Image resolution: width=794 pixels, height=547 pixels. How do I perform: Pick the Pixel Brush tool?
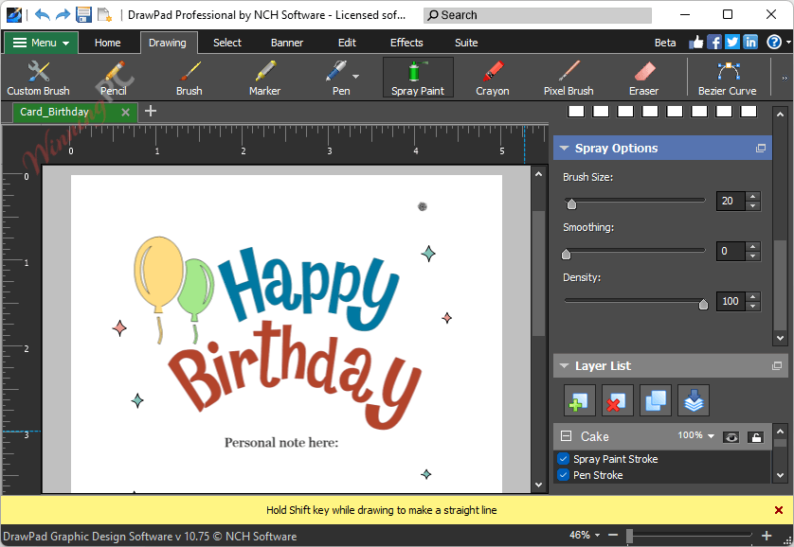click(568, 76)
